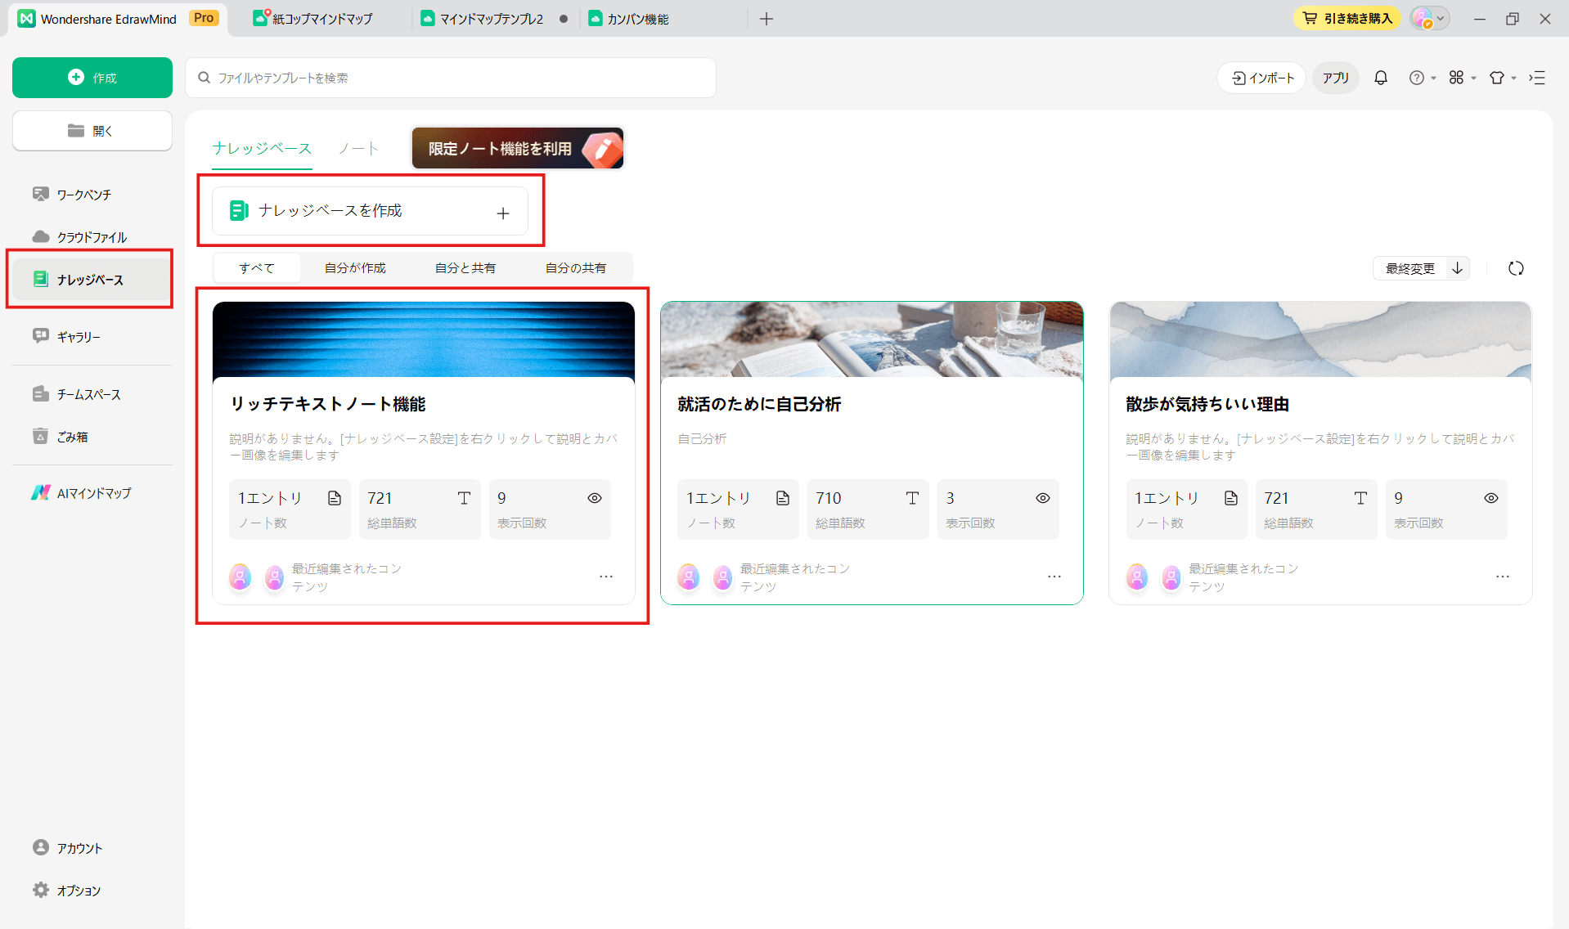
Task: Toggle view count eye on リッチテキストノート機能 card
Action: point(594,497)
